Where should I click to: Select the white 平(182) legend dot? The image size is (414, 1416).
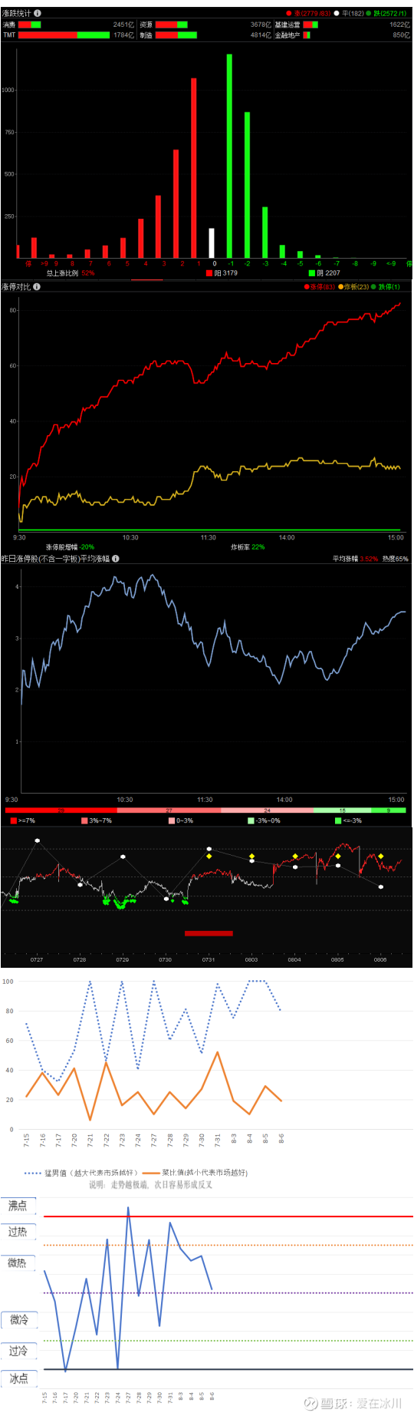(x=337, y=14)
